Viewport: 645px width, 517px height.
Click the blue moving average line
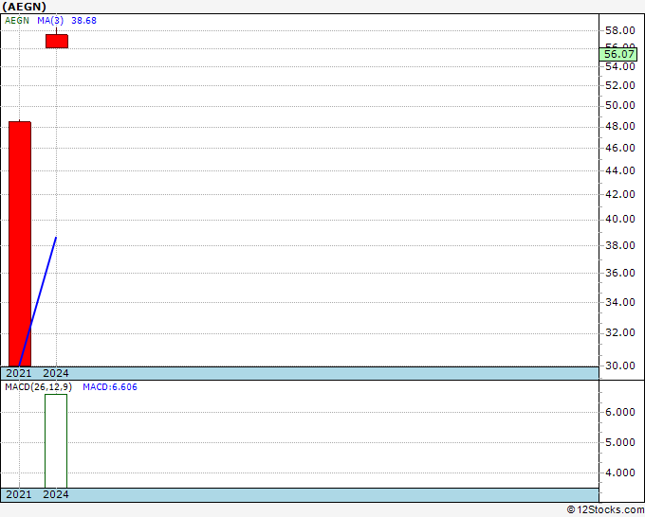click(x=38, y=302)
